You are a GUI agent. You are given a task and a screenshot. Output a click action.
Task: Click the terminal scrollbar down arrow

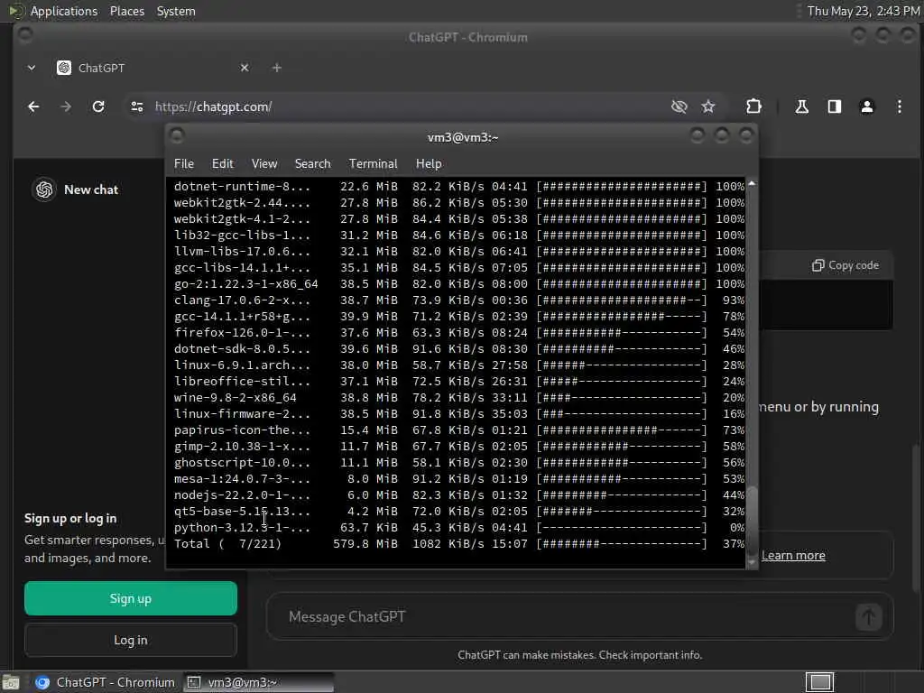coord(752,561)
